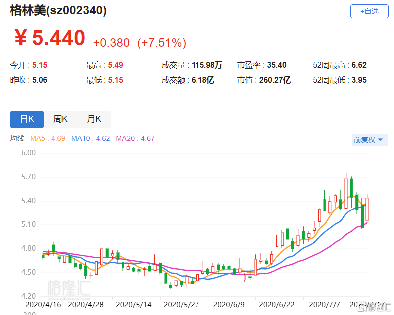Click the 6.00 y-axis label
The image size is (394, 315).
pyautogui.click(x=28, y=153)
